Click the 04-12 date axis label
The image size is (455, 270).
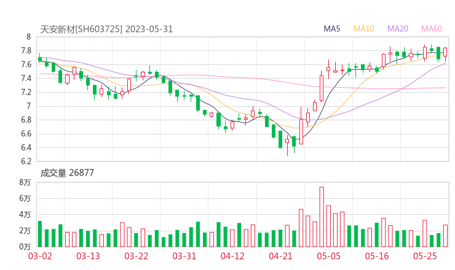[x=232, y=256]
